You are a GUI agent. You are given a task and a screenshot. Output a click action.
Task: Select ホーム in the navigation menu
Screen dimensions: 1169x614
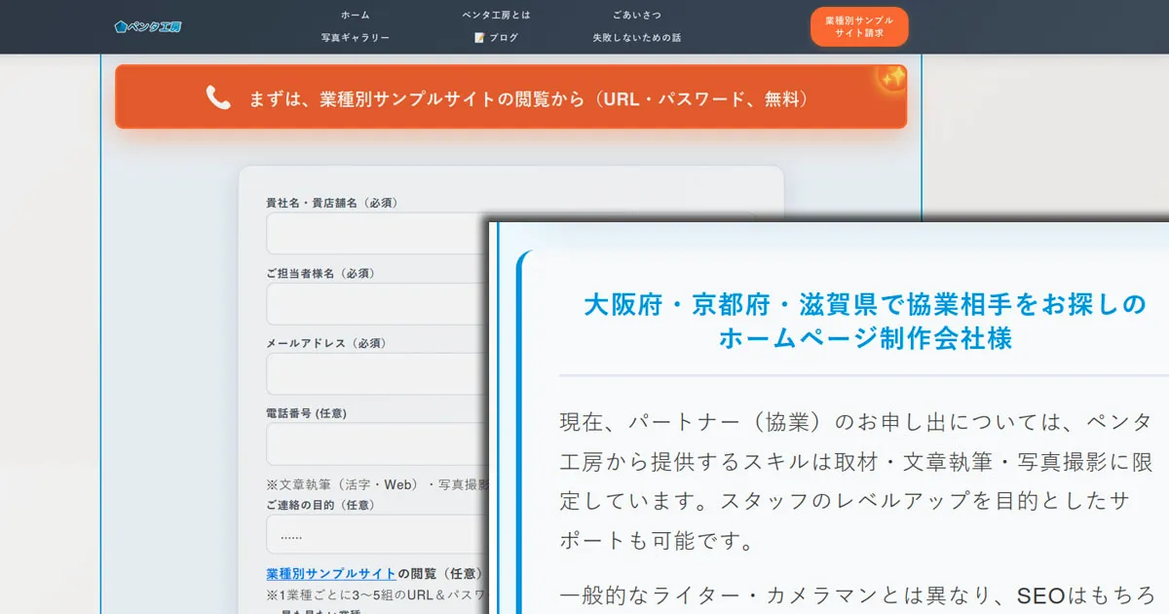pos(355,15)
